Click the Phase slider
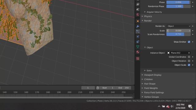Image resolution: width=196 pixels, height=110 pixels. [179, 2]
